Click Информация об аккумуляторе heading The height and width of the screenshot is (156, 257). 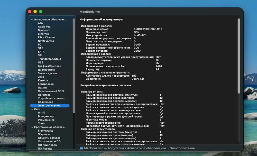(x=101, y=20)
